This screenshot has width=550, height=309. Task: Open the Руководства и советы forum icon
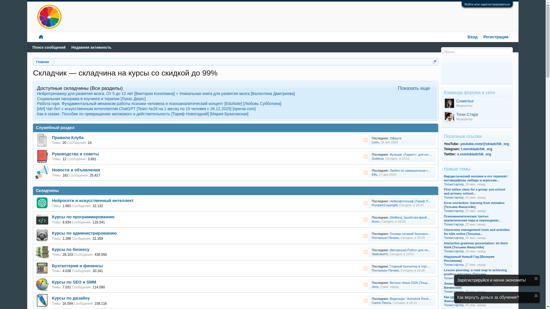click(42, 156)
